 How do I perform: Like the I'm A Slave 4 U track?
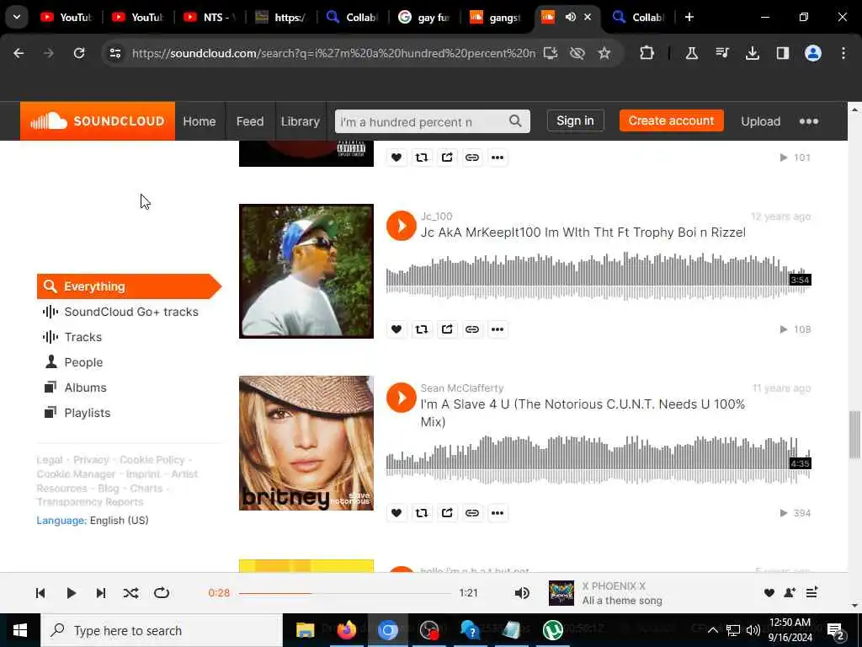(396, 513)
